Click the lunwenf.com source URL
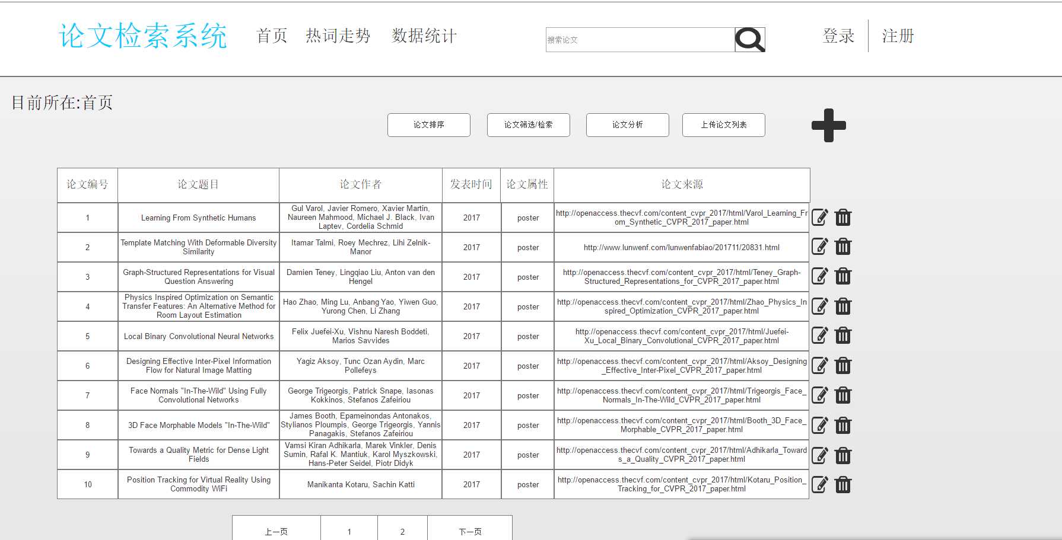Viewport: 1062px width, 540px height. 682,248
